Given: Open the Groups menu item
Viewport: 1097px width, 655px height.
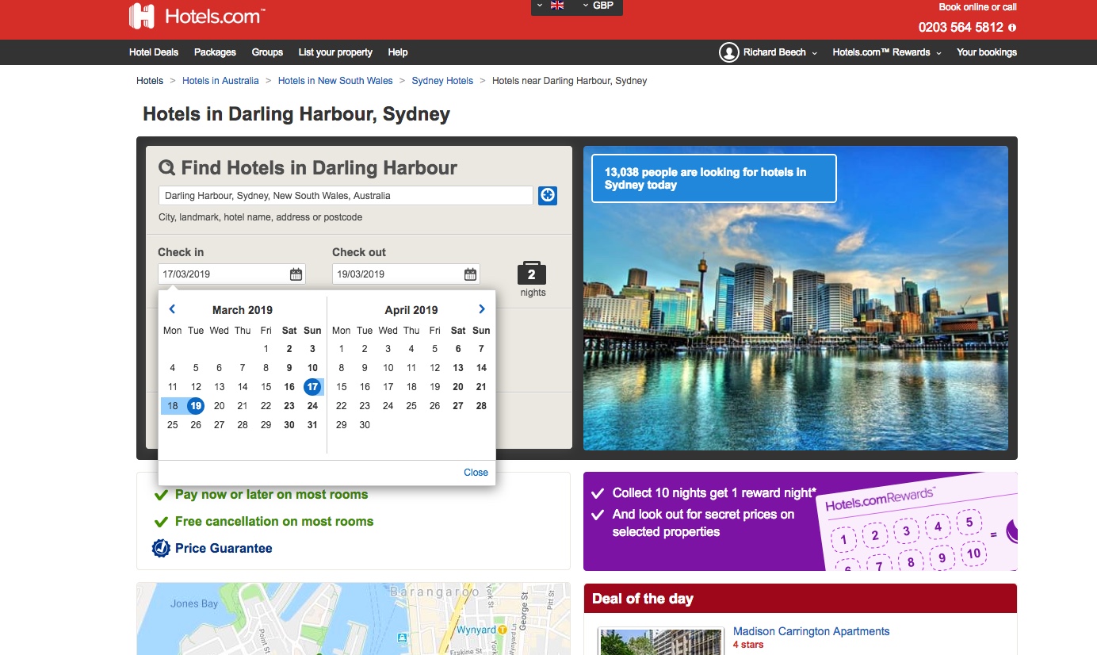Looking at the screenshot, I should tap(267, 52).
